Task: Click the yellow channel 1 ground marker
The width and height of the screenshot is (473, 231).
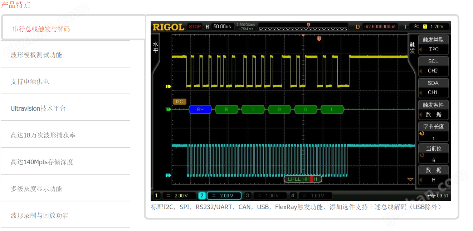Action: (167, 86)
